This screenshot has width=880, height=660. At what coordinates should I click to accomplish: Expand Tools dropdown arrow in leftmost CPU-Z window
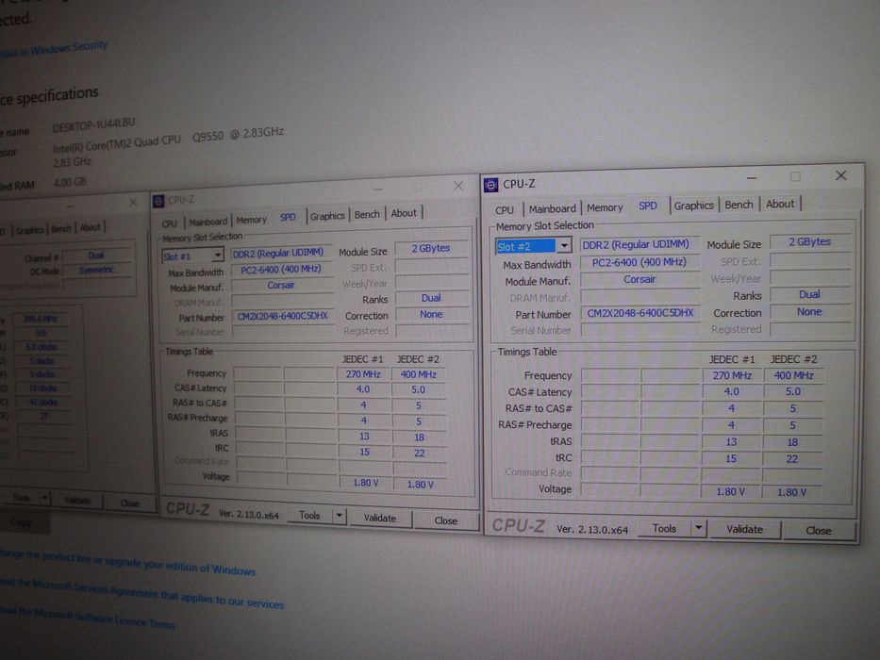click(x=45, y=498)
